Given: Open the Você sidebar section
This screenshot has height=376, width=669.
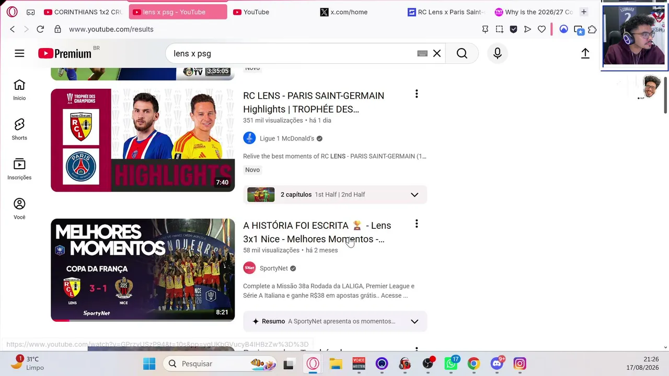Looking at the screenshot, I should point(19,209).
